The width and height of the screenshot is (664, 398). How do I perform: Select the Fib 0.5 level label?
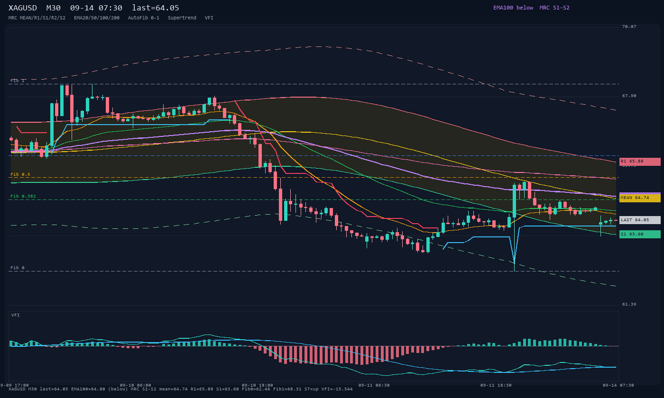[x=20, y=174]
